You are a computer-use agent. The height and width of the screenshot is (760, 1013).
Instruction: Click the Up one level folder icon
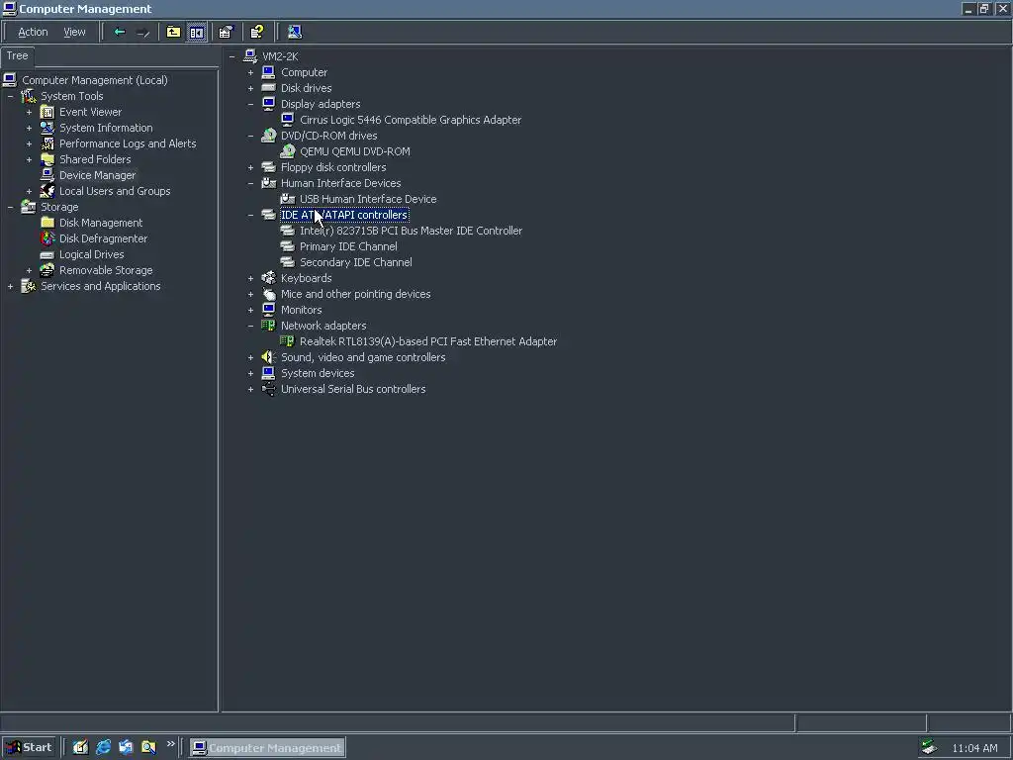[173, 32]
